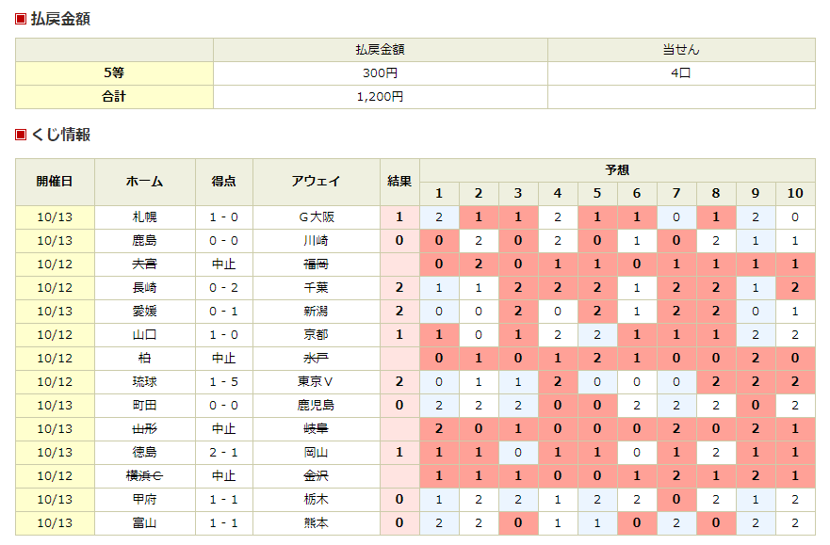This screenshot has width=830, height=545.
Task: Click the 得点 column header
Action: (x=223, y=182)
